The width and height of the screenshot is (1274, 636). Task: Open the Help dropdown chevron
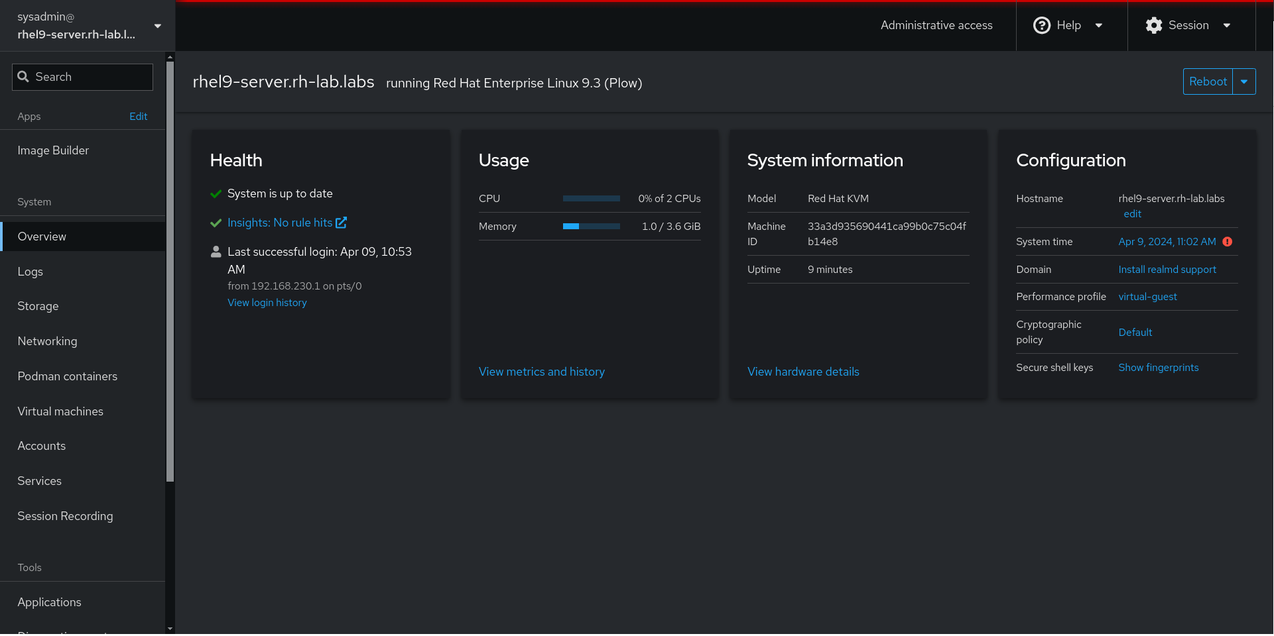tap(1099, 25)
